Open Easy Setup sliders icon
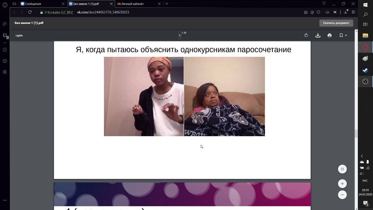Screen dimensions: 373x210 tap(353, 12)
